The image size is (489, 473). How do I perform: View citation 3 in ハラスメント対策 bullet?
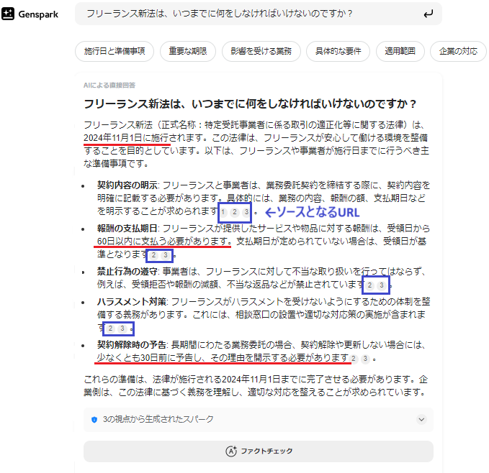(122, 329)
